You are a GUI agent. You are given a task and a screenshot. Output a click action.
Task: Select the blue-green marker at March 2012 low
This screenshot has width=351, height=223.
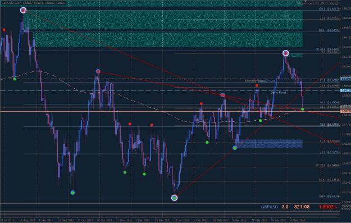click(235, 148)
